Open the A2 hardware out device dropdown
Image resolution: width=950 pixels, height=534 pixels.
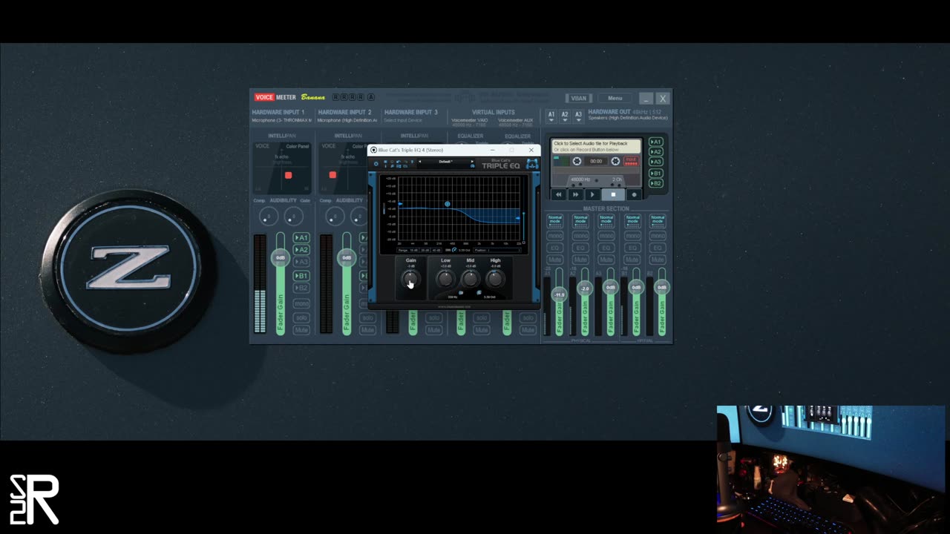(x=565, y=116)
